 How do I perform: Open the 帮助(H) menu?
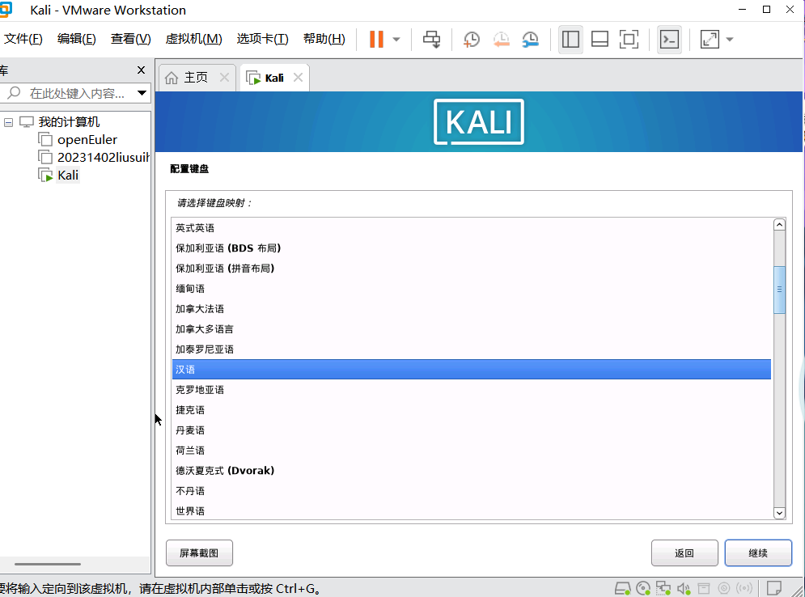(324, 39)
